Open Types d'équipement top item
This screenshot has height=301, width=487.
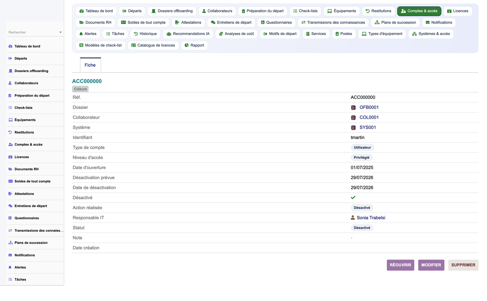coord(382,34)
